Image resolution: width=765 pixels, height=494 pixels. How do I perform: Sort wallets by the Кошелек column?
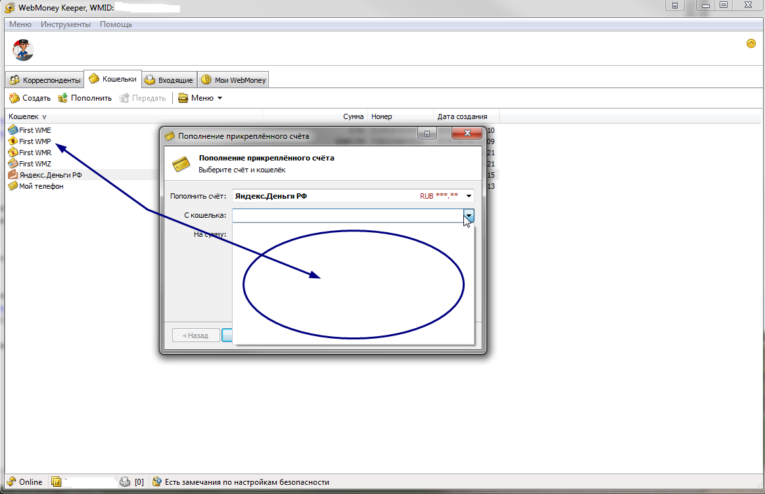point(135,116)
